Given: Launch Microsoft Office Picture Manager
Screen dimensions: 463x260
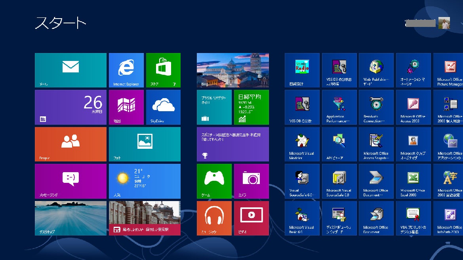Looking at the screenshot, I should point(448,70).
